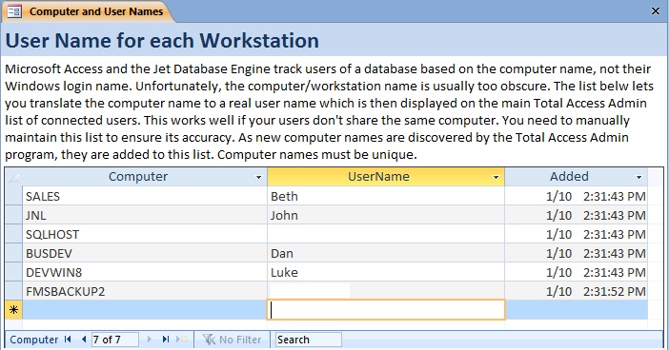Click the Added time for JNL row

[x=576, y=215]
